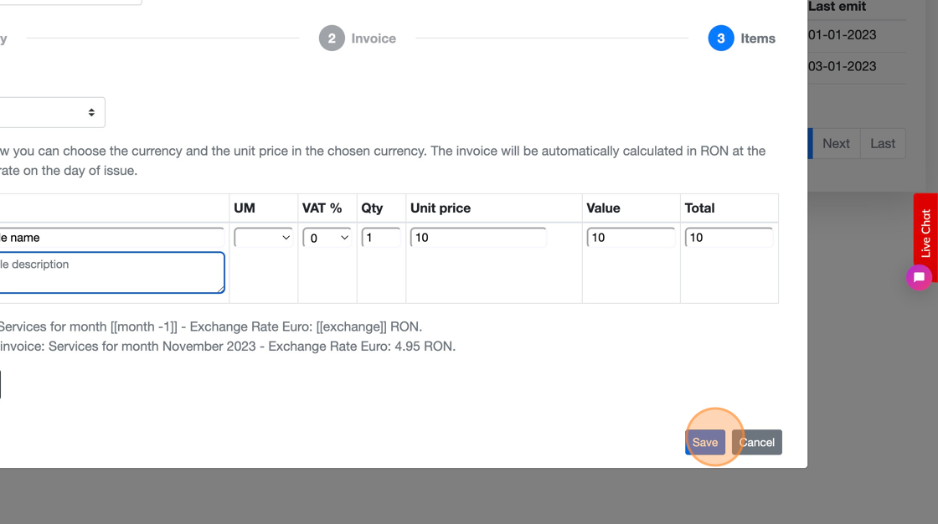
Task: Go to the Next page
Action: 836,143
